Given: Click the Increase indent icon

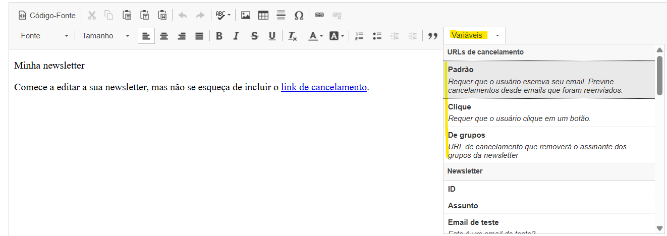Looking at the screenshot, I should click(x=412, y=36).
